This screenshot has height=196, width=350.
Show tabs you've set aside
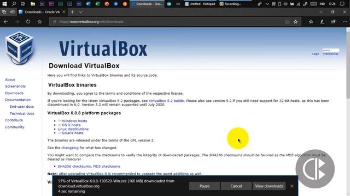4,12
